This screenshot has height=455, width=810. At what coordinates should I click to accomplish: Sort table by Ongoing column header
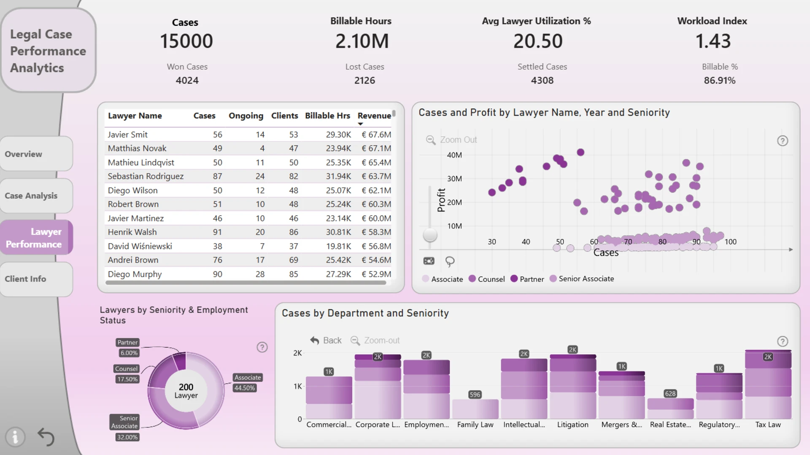point(246,116)
